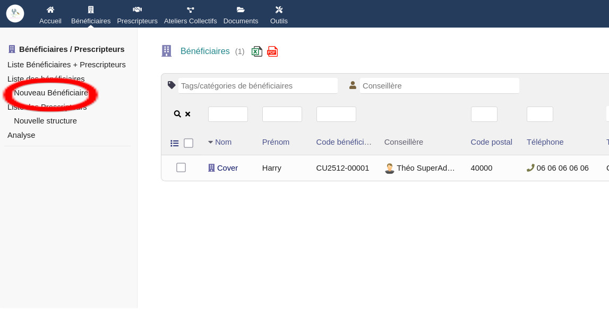Open the Cover beneficiary record
This screenshot has height=318, width=609.
coord(227,168)
